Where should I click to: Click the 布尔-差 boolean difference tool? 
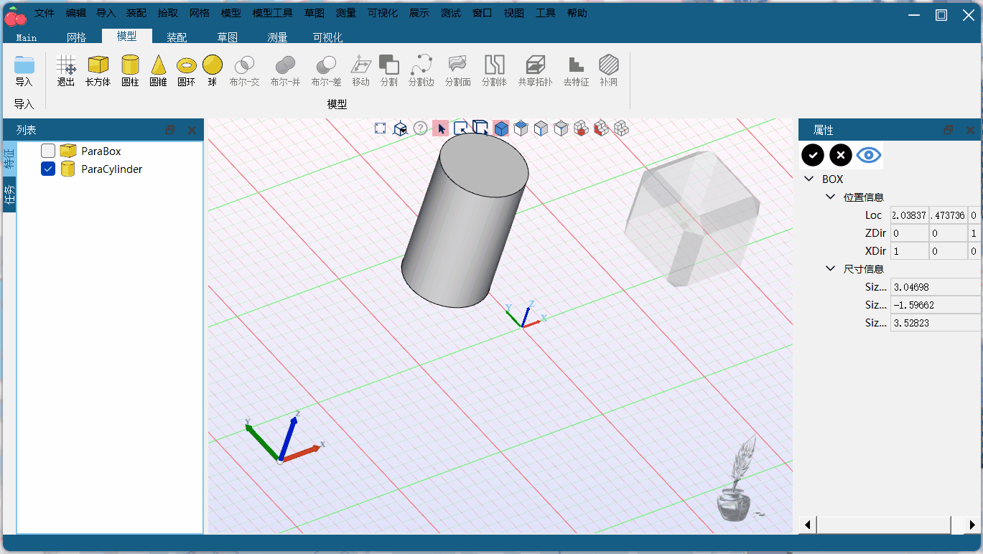[326, 65]
